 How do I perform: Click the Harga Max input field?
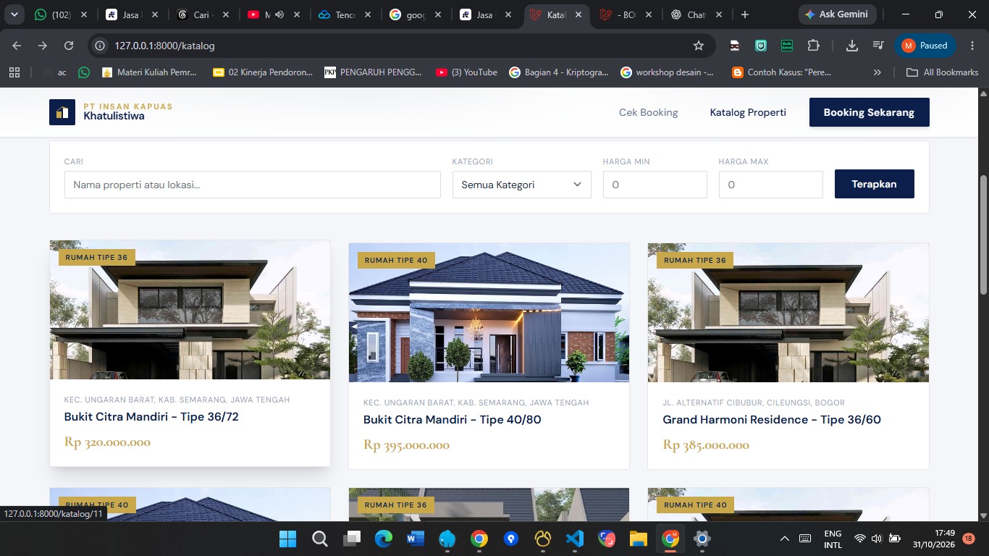click(770, 185)
